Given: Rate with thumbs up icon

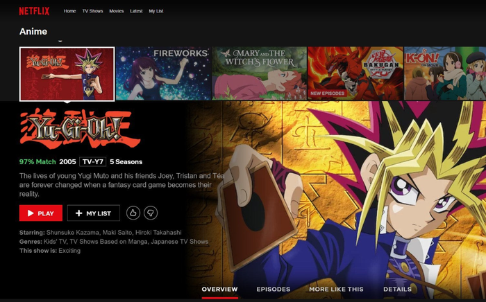Looking at the screenshot, I should click(x=133, y=213).
